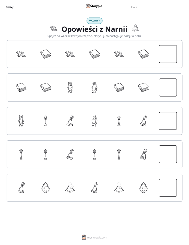Click the beaver icon beside the title
Screen dimensions: 189x245
pyautogui.click(x=54, y=29)
